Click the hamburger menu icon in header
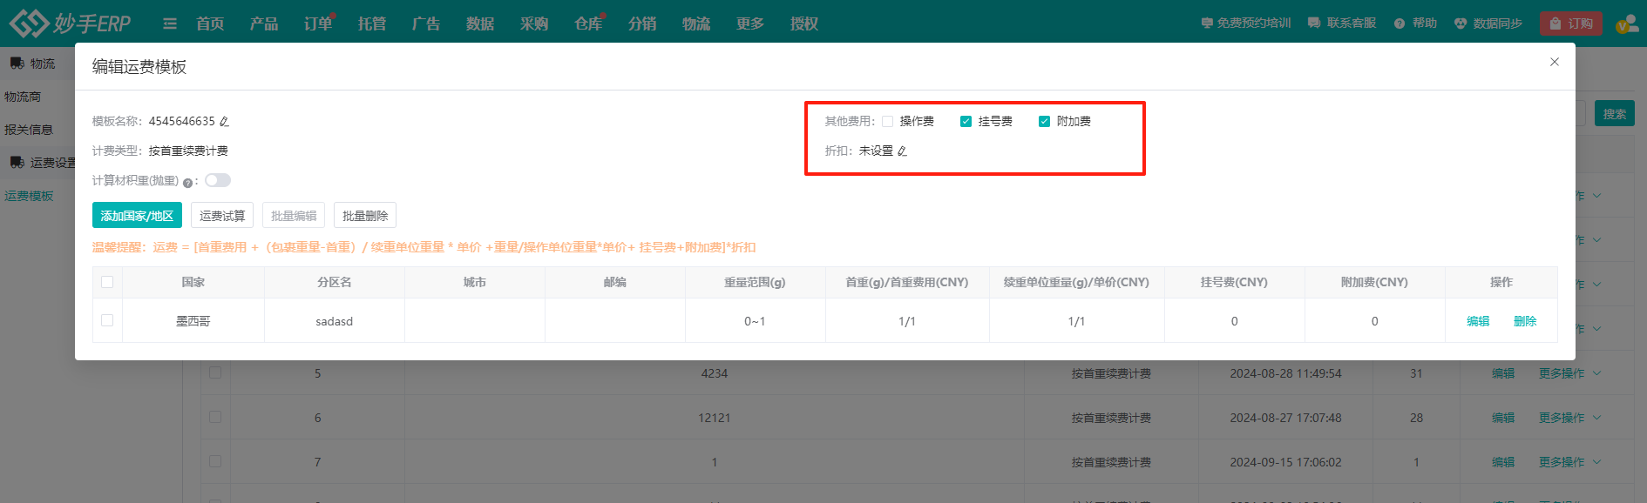This screenshot has width=1647, height=503. click(170, 23)
